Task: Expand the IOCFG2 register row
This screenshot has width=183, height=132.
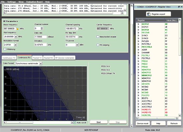Action: [138, 24]
